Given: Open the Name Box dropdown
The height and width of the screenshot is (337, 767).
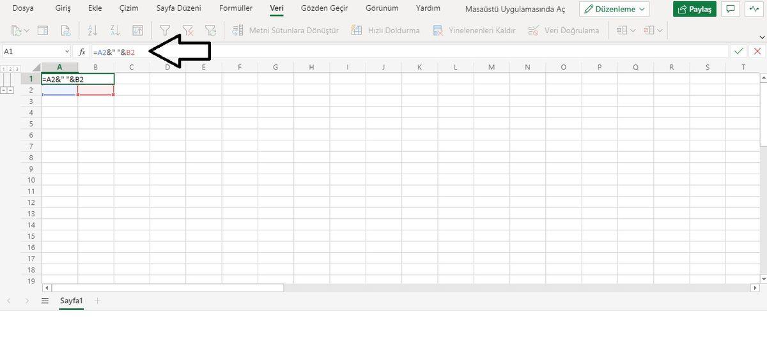Looking at the screenshot, I should 67,51.
